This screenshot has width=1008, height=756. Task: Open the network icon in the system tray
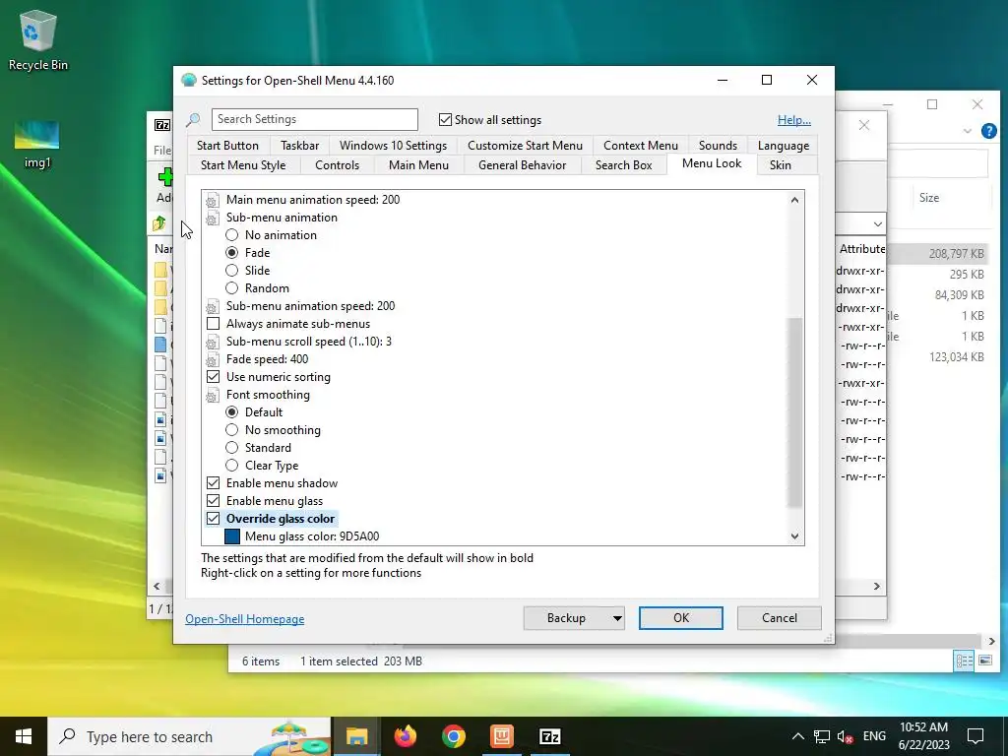tap(822, 736)
